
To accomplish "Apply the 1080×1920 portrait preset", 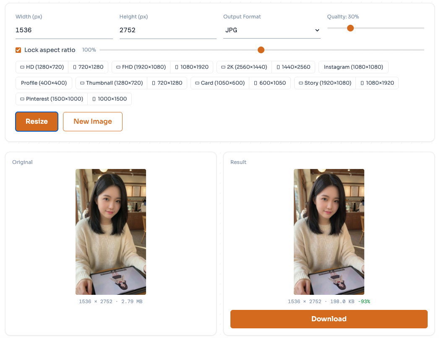I will pyautogui.click(x=192, y=67).
